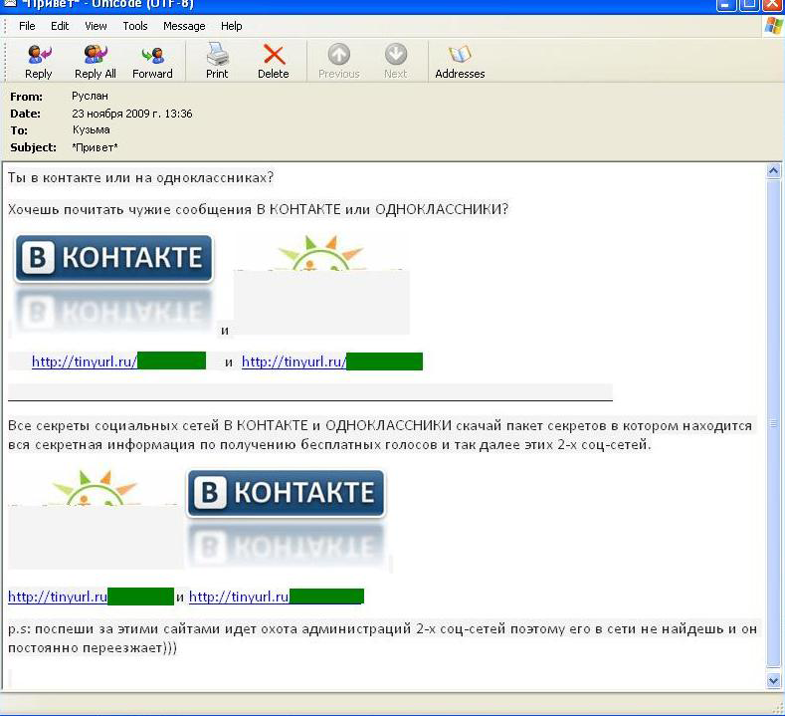The width and height of the screenshot is (785, 716).
Task: Maximize the message window
Action: tap(749, 5)
